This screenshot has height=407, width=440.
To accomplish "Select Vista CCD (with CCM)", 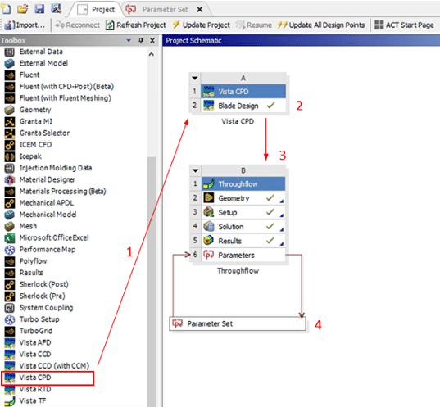I will click(x=47, y=366).
